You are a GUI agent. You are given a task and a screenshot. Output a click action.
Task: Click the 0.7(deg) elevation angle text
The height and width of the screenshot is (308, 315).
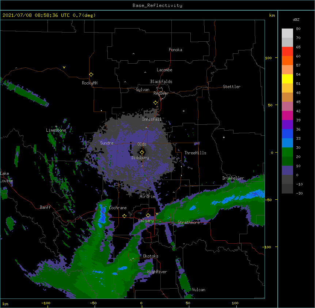tap(84, 15)
